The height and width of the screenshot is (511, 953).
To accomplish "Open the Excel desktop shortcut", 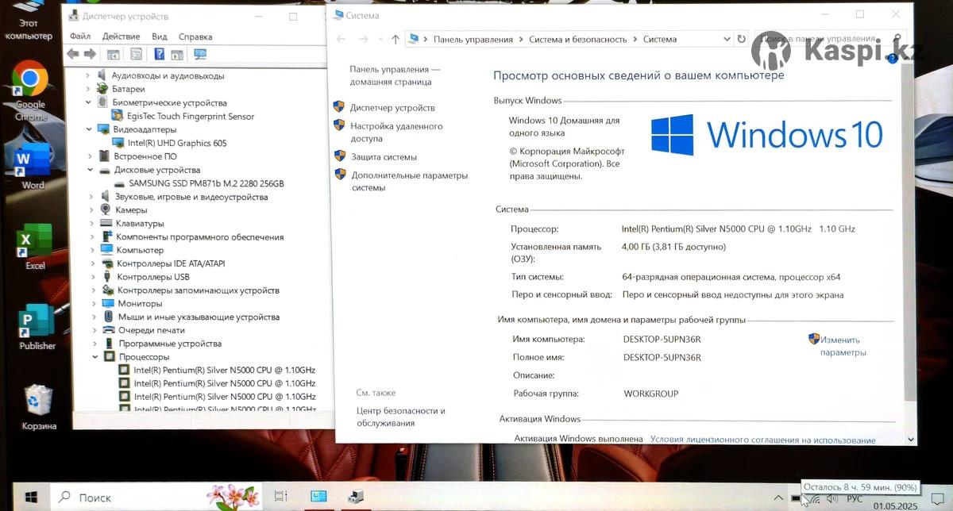I will [x=34, y=247].
